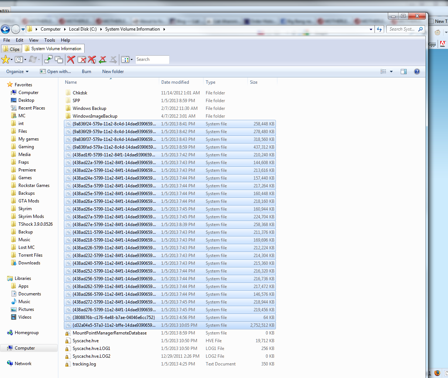Click the Syscache.hve file icon
This screenshot has height=378, width=448.
[68, 341]
